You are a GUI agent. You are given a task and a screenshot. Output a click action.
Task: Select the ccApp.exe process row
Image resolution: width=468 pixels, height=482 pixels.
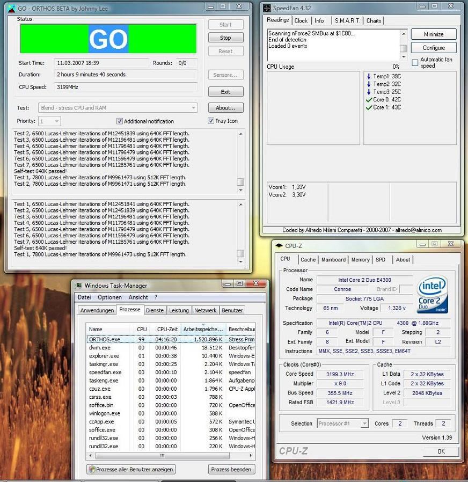click(171, 421)
